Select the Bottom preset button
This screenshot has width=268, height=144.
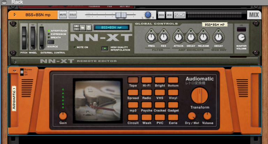coord(173,80)
